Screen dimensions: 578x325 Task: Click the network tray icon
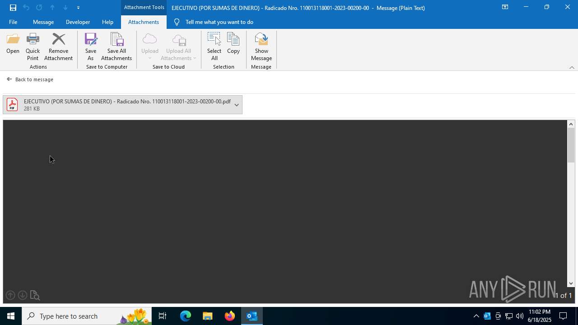click(509, 316)
